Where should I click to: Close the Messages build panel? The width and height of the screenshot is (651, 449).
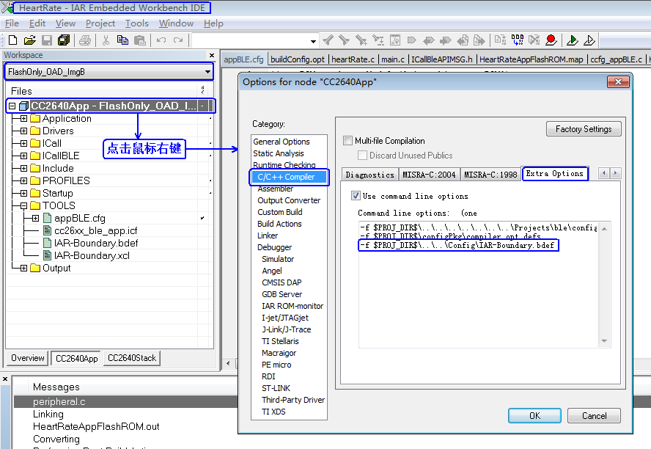pyautogui.click(x=5, y=379)
